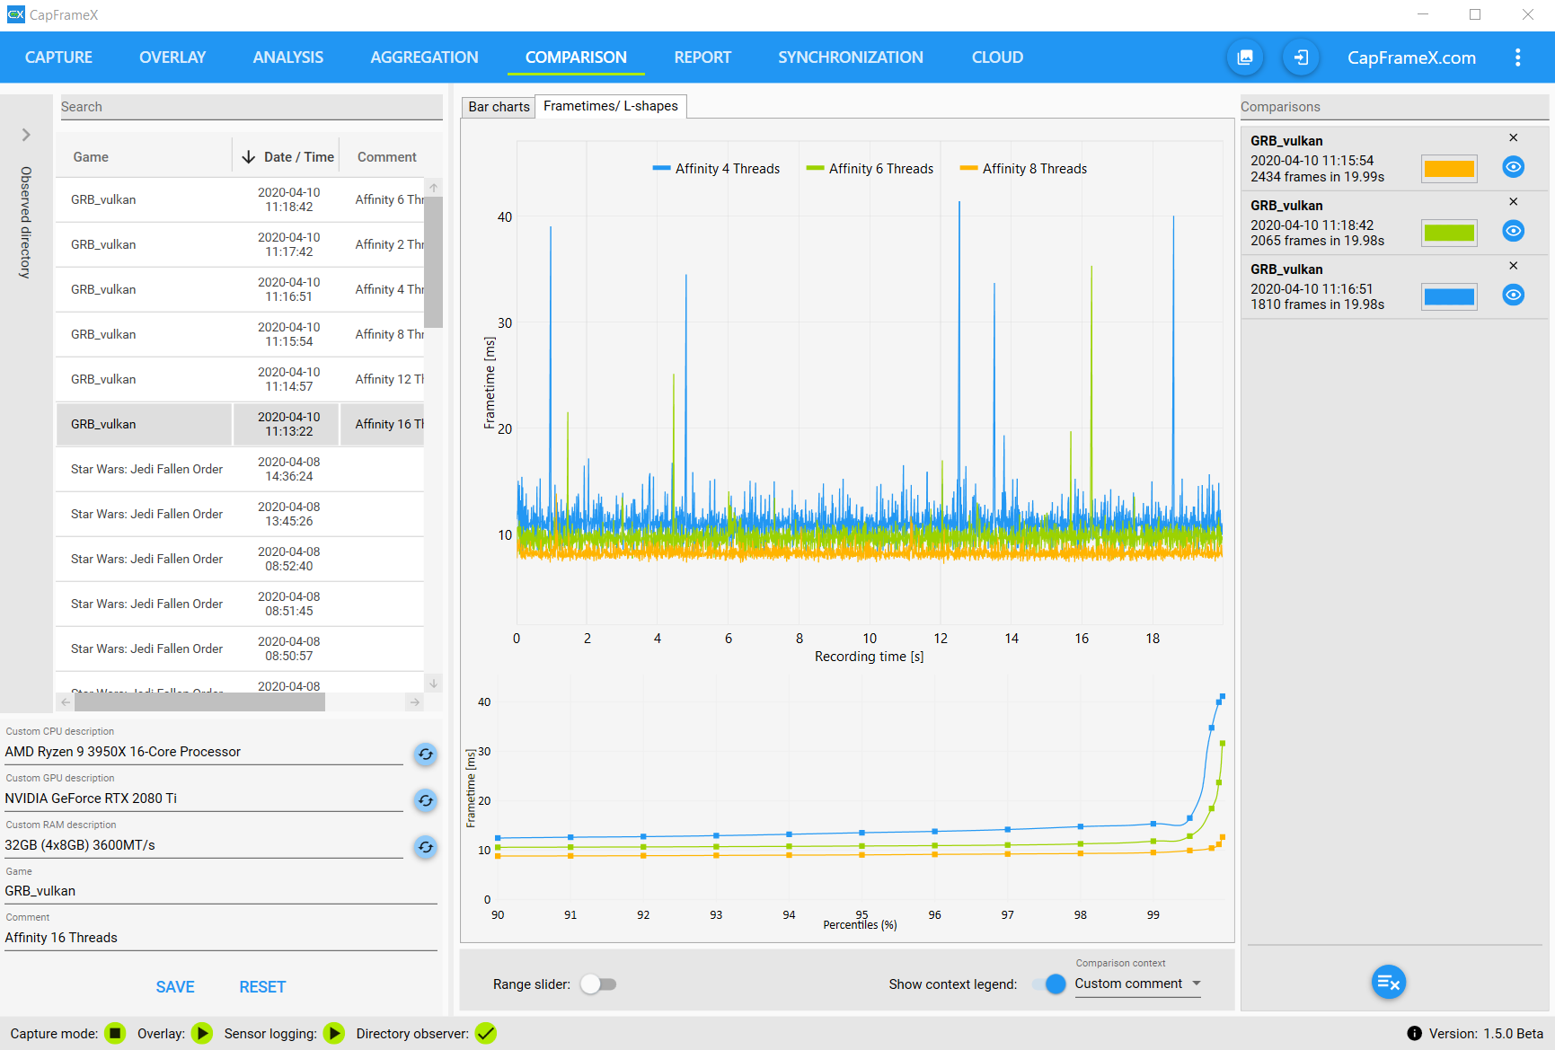The image size is (1555, 1050).
Task: Click the record list horizontal scrollbar
Action: (199, 702)
